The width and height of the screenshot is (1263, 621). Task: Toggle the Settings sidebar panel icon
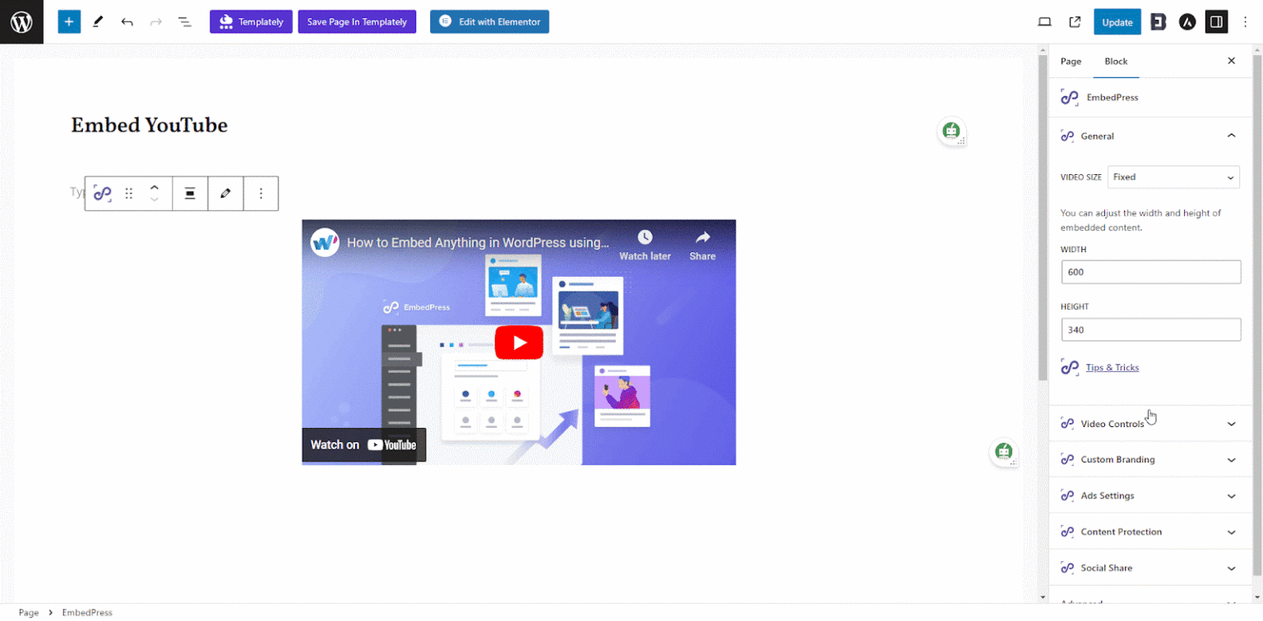(1217, 21)
